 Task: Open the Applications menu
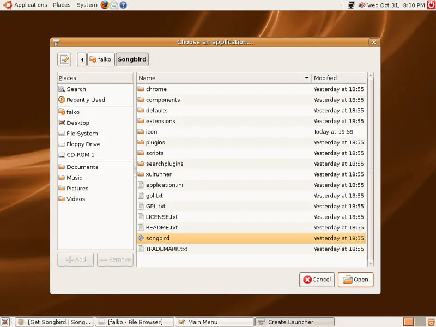point(31,5)
